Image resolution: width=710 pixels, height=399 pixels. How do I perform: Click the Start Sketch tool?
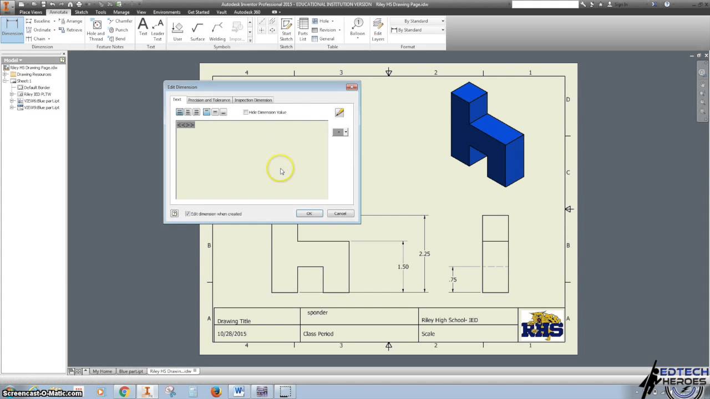click(286, 30)
